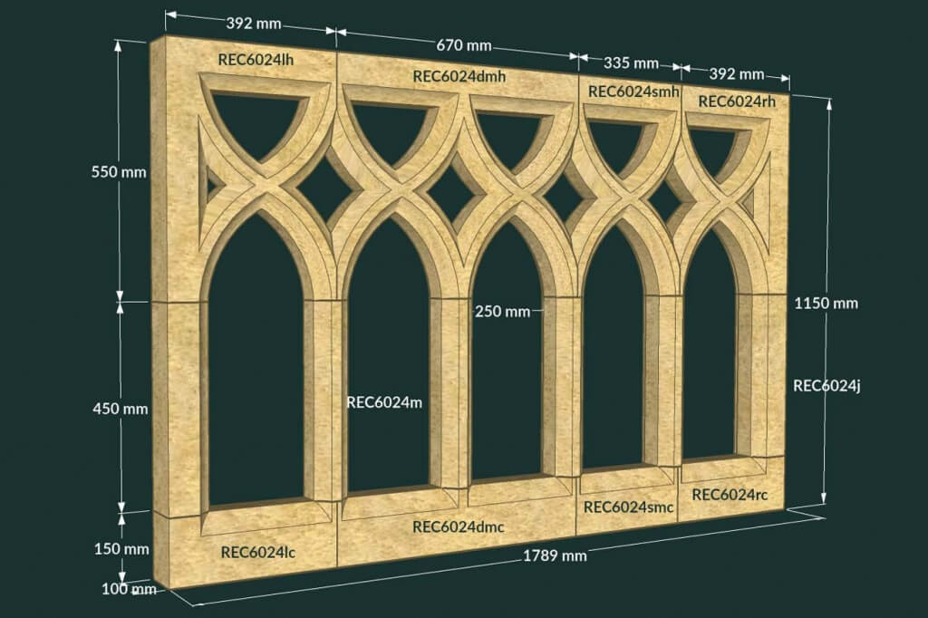Select the REC6024rc corner stone label

point(729,496)
